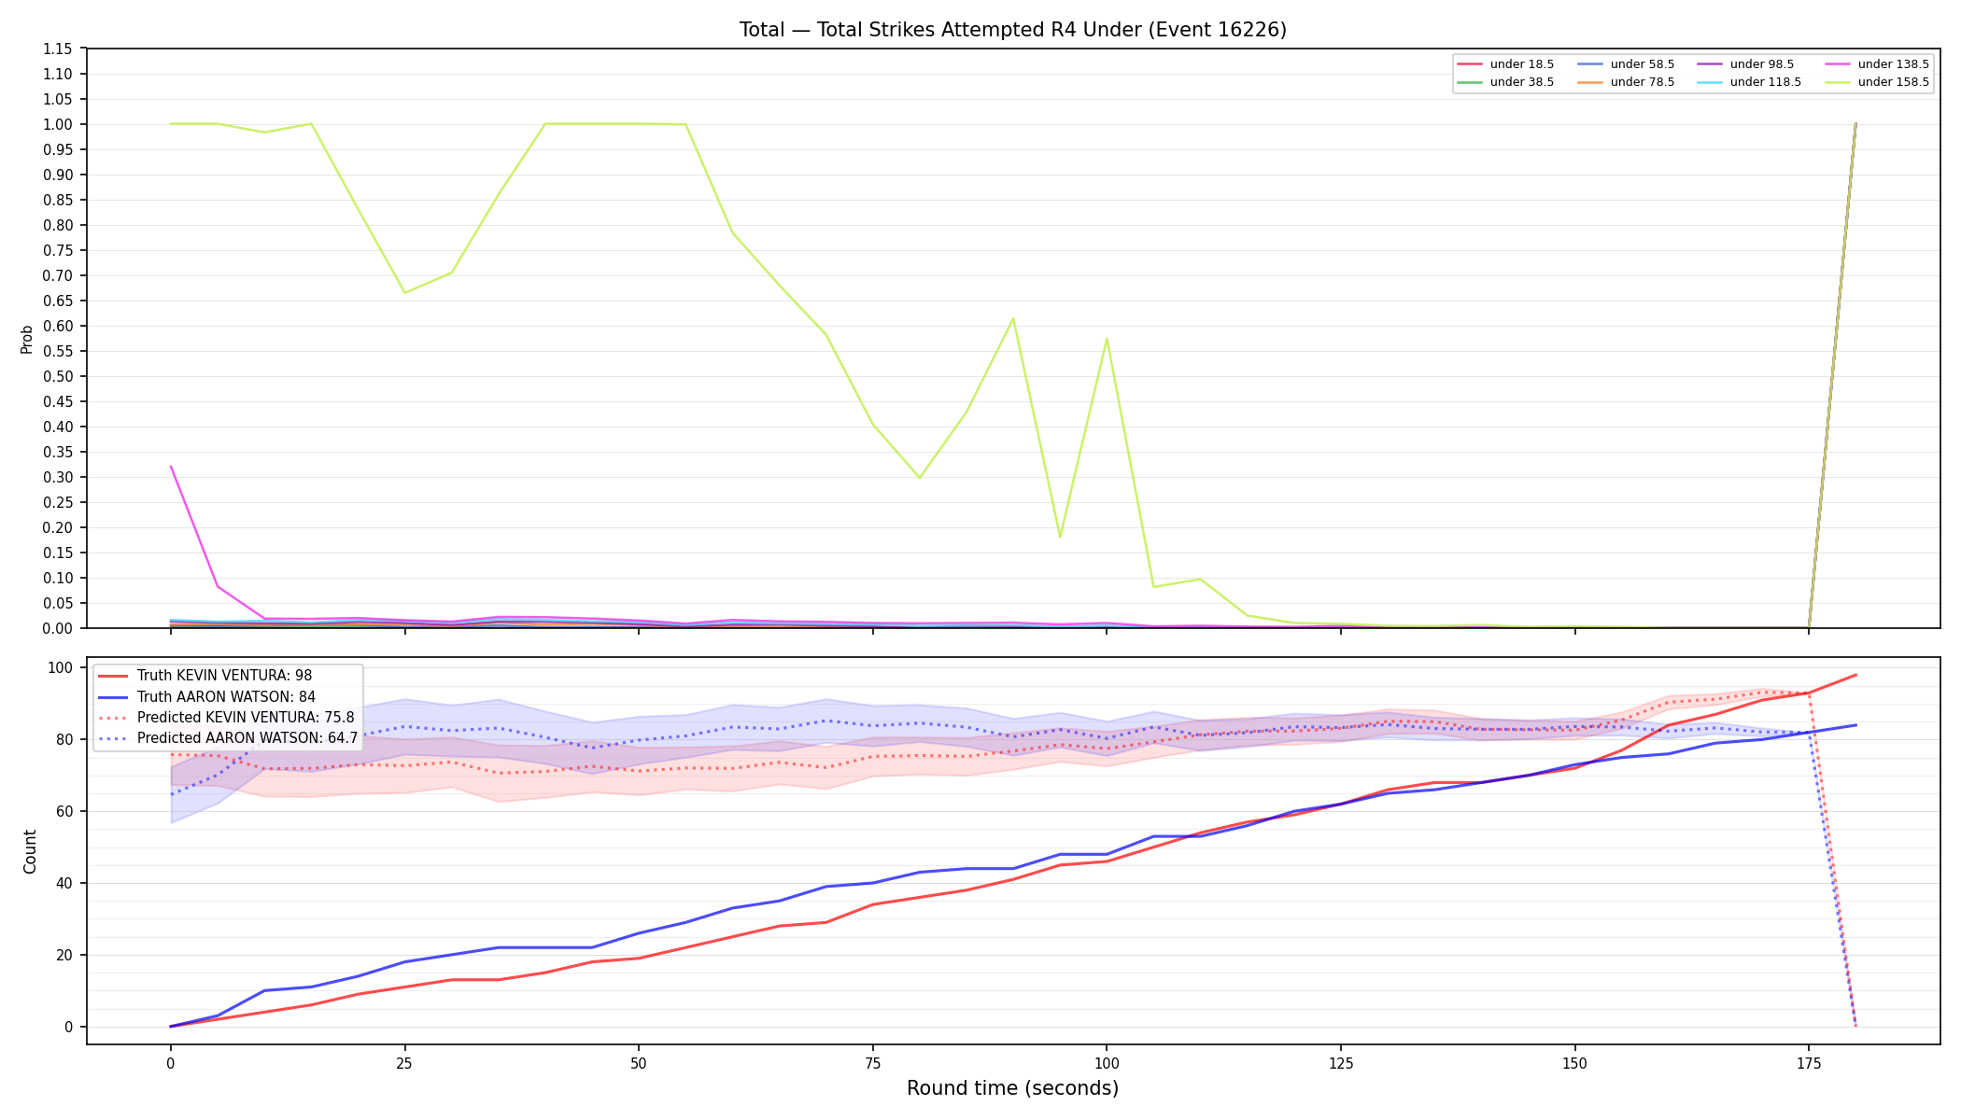This screenshot has height=1120, width=1961.
Task: Click the 1.00 tick on Prob axis
Action: click(x=57, y=124)
